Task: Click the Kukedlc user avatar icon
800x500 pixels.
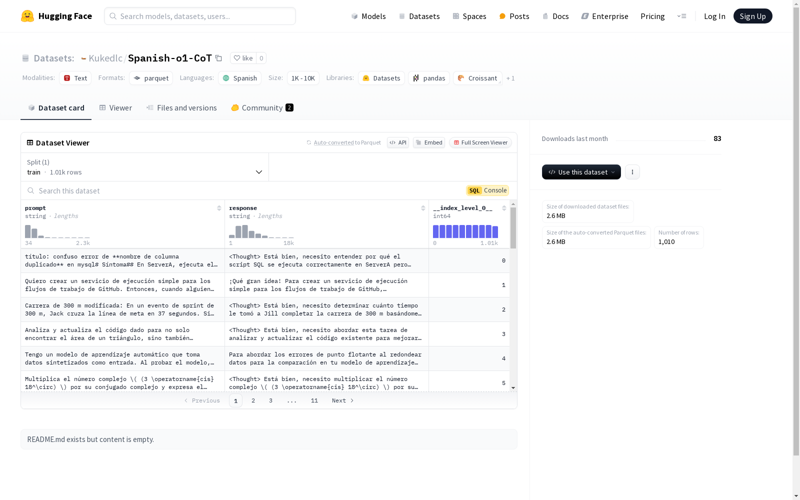Action: [83, 58]
